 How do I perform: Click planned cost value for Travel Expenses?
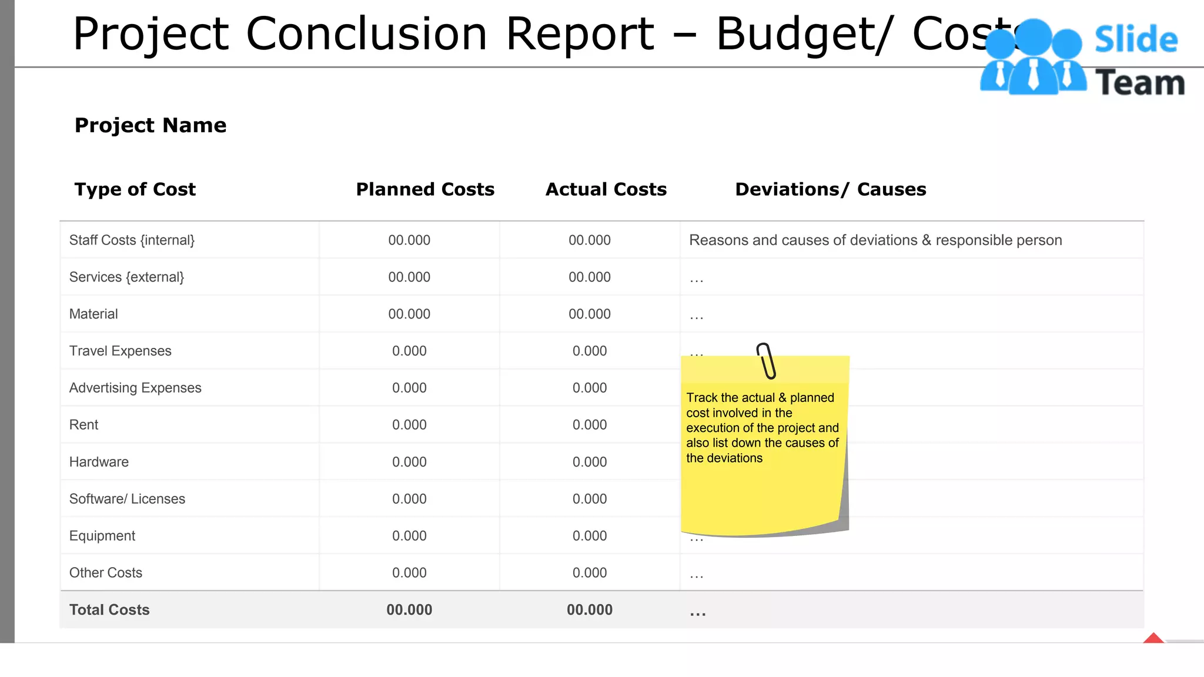[x=409, y=351]
